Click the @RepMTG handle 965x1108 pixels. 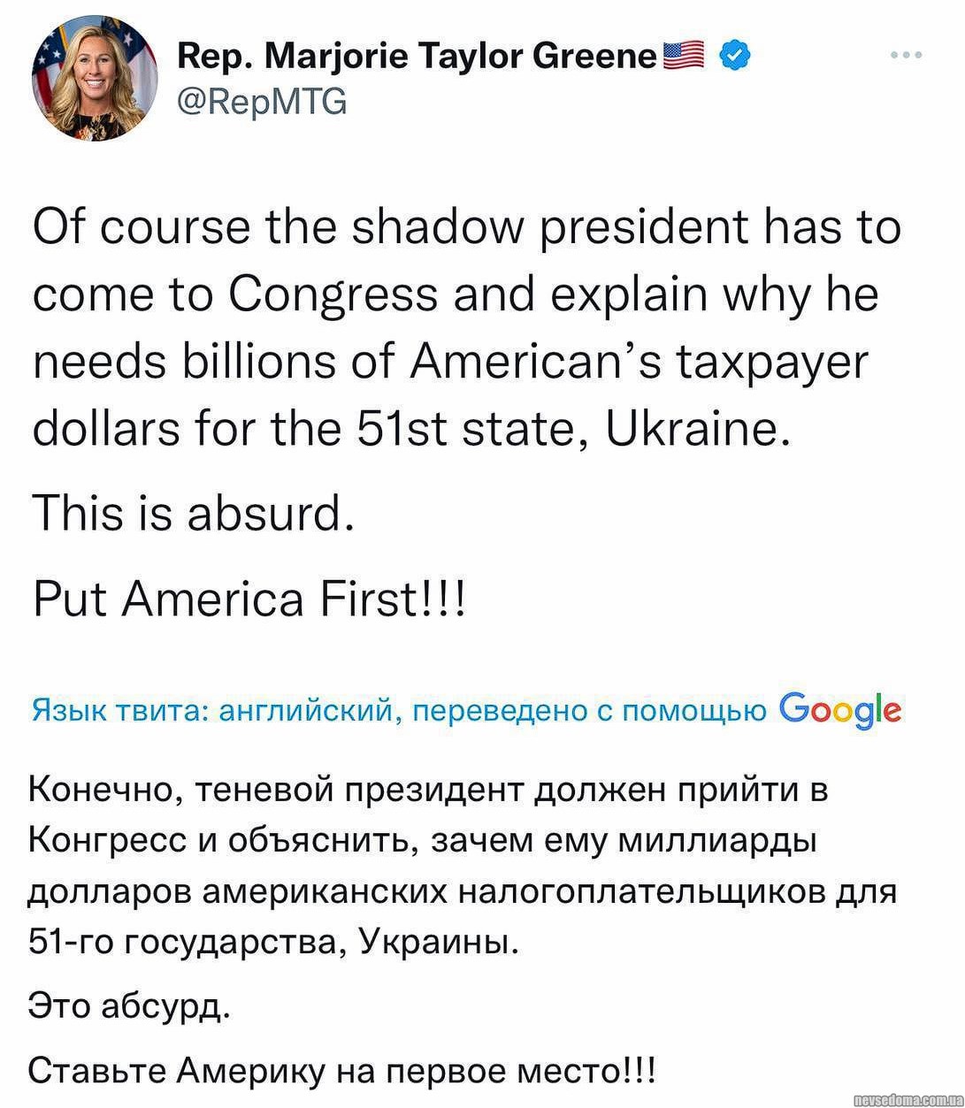(x=263, y=103)
